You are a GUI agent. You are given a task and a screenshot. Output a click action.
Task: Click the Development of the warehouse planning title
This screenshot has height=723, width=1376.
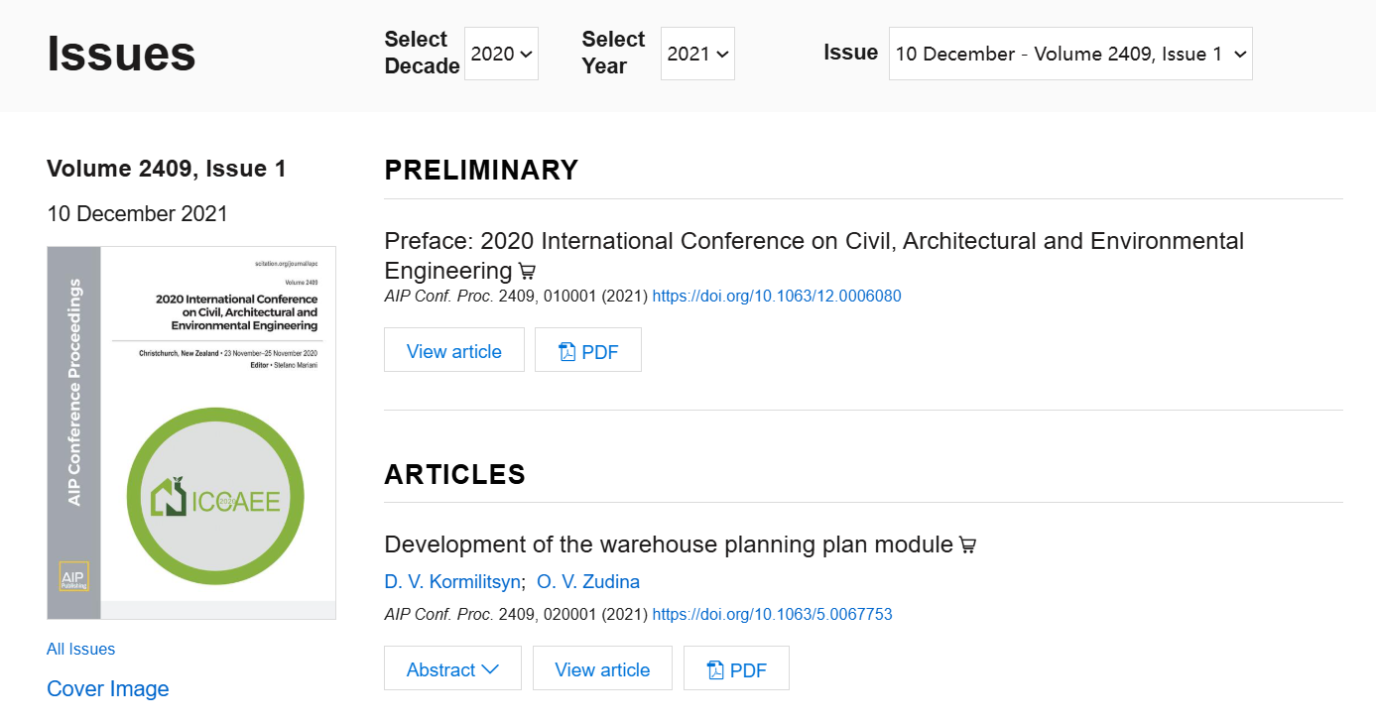pos(668,544)
